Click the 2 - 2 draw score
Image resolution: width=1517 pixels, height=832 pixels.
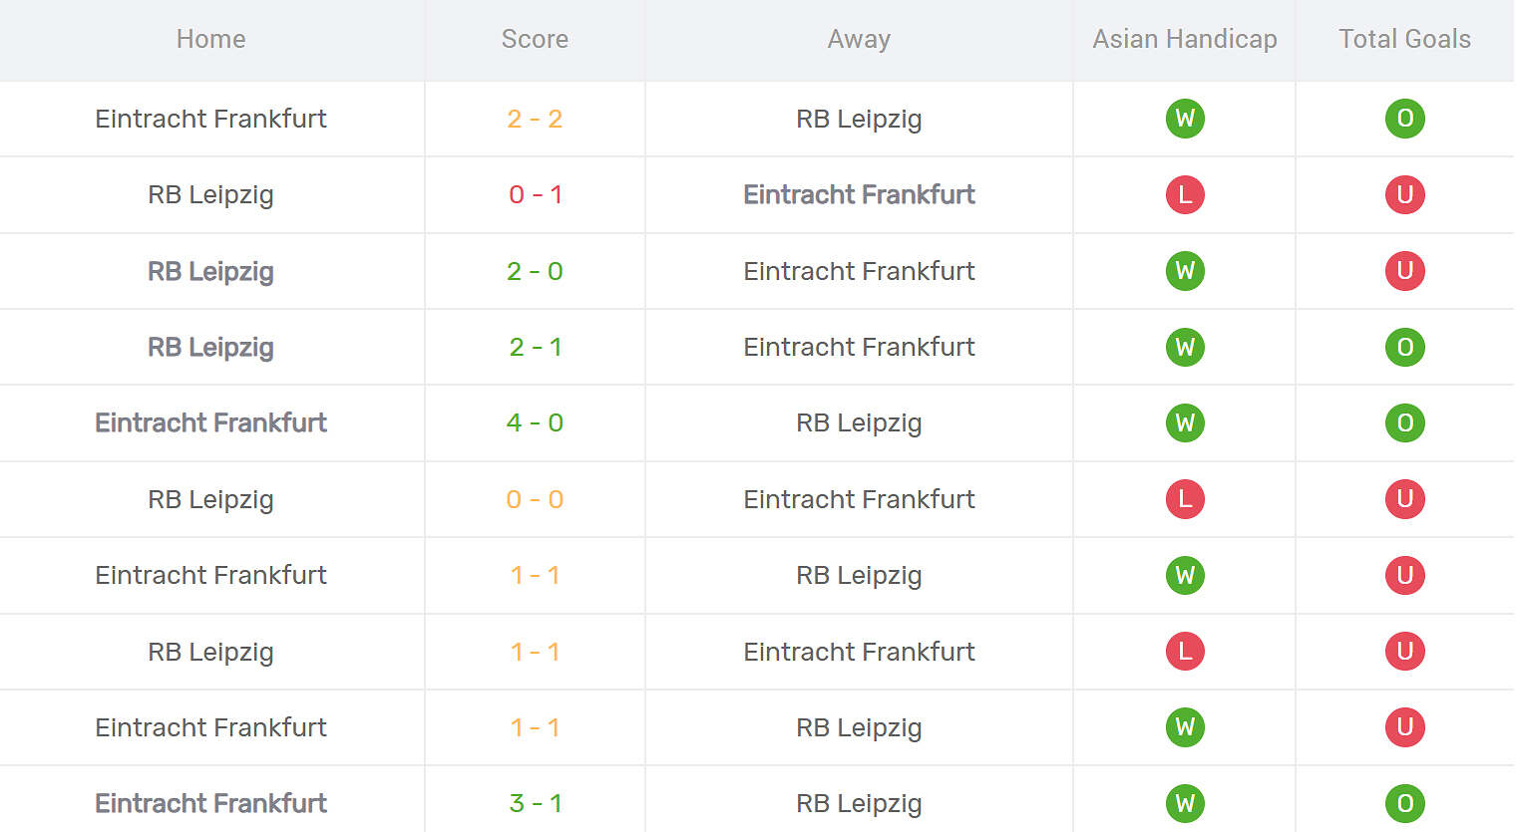(x=535, y=119)
